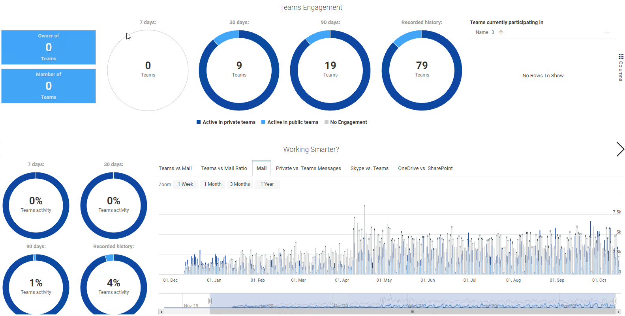Click the next chevron arrow at right

coord(620,149)
